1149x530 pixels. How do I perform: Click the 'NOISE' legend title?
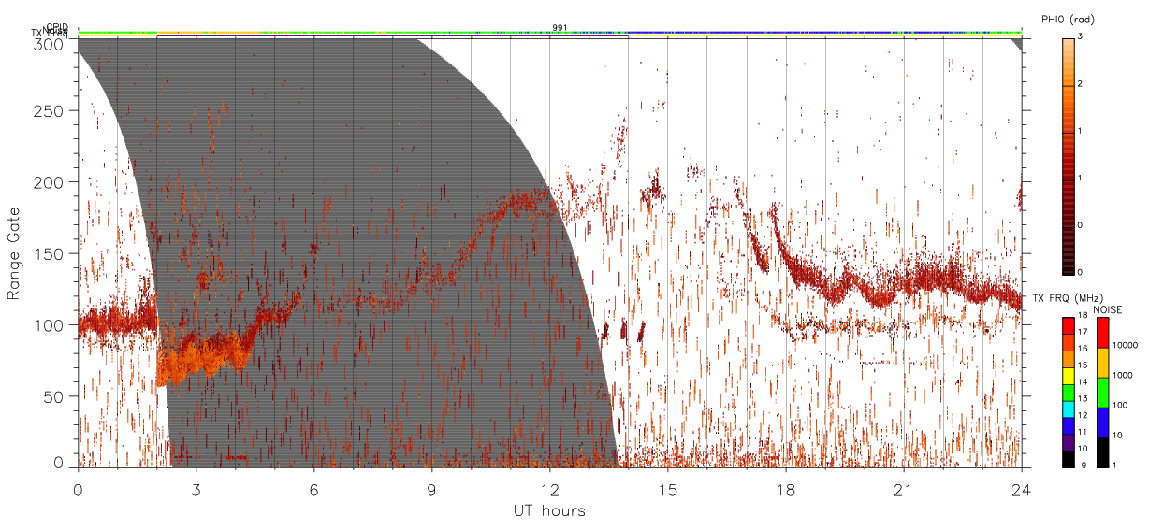point(1107,309)
